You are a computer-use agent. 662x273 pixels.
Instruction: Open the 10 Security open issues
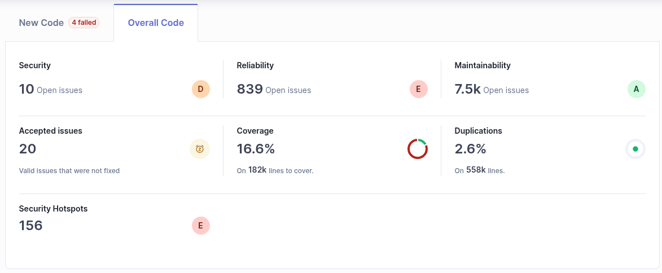click(26, 89)
